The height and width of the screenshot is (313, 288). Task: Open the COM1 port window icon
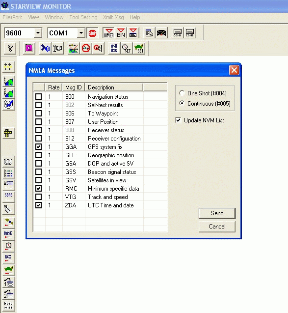point(178,33)
